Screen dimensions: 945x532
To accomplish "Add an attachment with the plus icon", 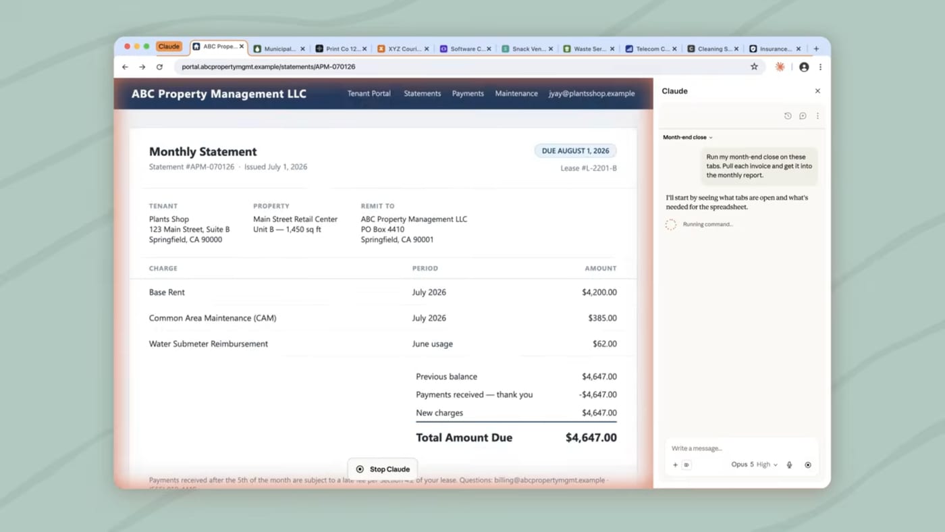I will click(675, 464).
